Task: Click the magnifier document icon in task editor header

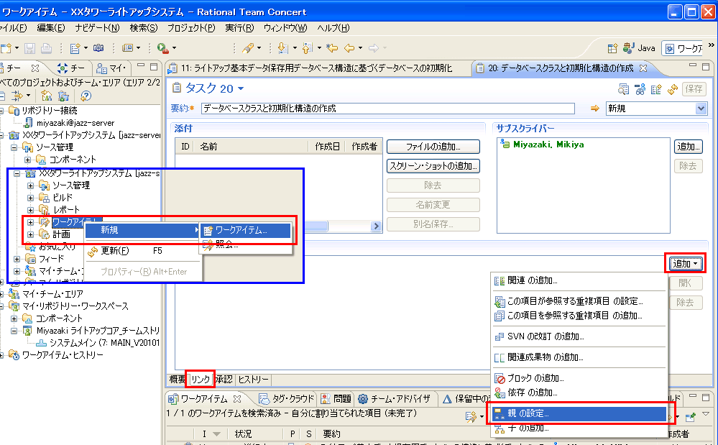Action: click(624, 89)
